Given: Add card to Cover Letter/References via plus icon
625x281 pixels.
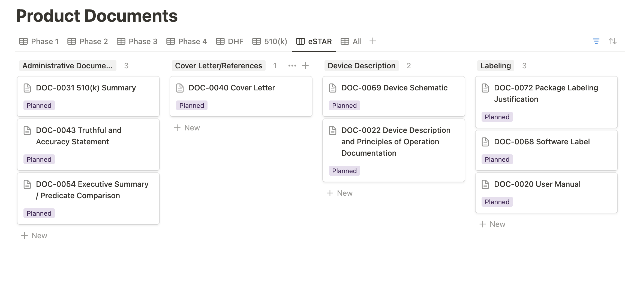Looking at the screenshot, I should point(305,66).
